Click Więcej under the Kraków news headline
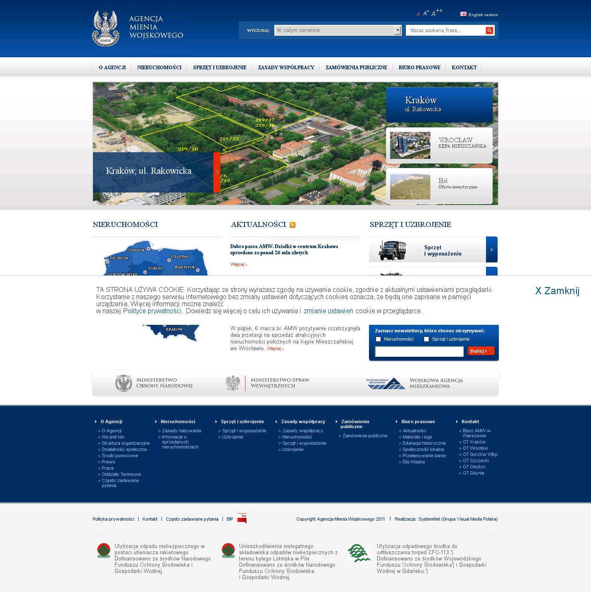This screenshot has height=592, width=591. [x=239, y=264]
